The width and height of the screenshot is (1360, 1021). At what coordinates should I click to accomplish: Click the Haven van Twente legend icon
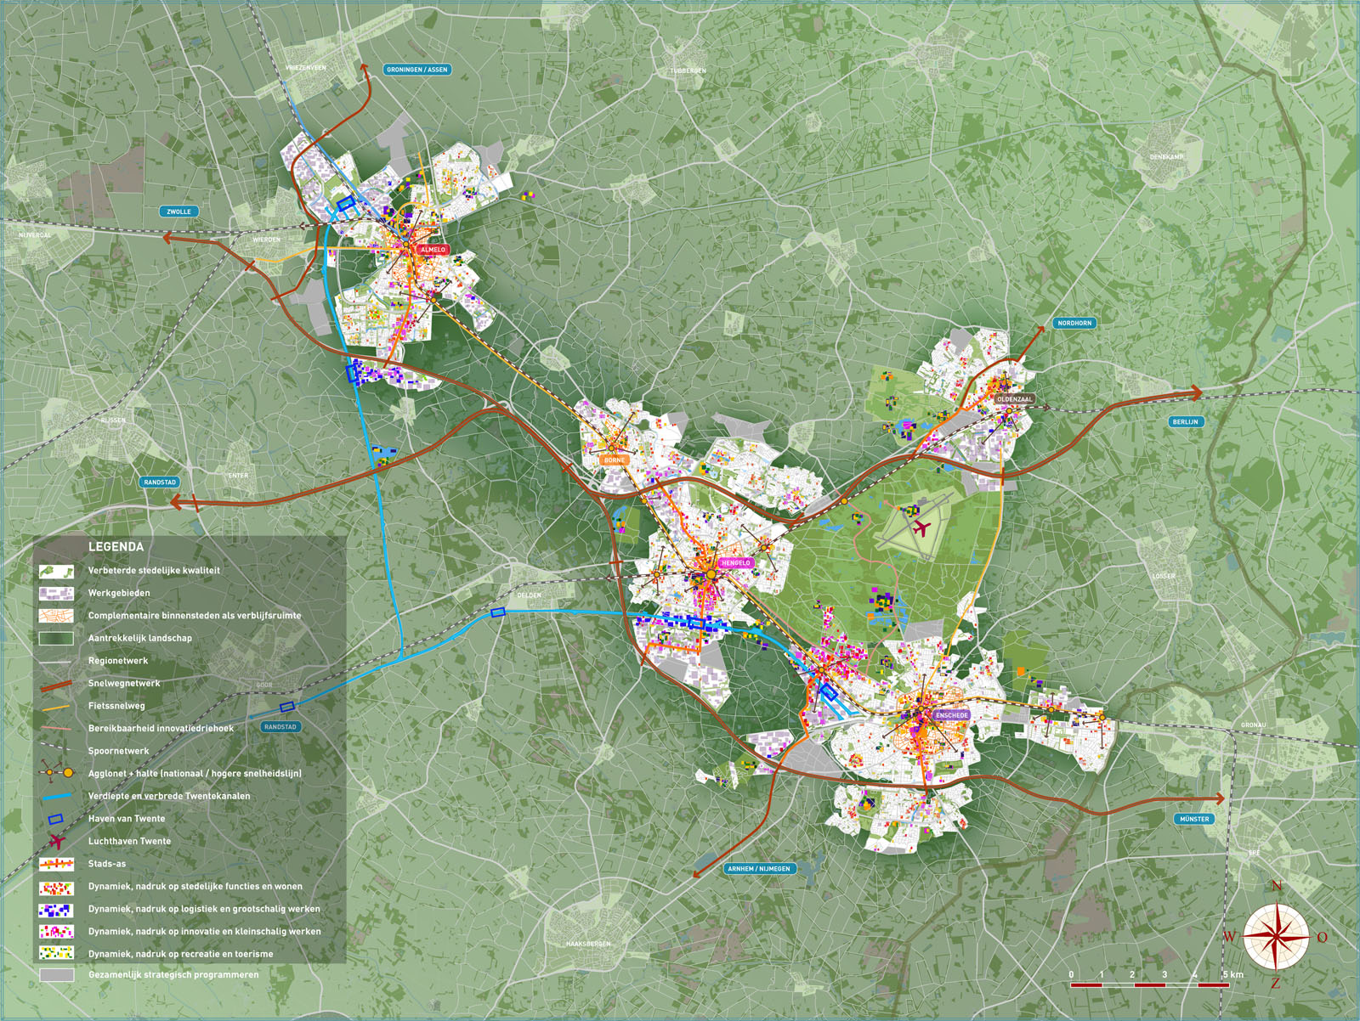click(x=56, y=819)
